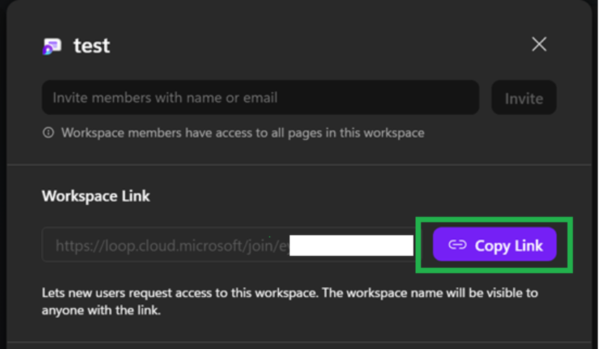The width and height of the screenshot is (601, 349).
Task: Close the test workspace dialog
Action: pyautogui.click(x=539, y=45)
